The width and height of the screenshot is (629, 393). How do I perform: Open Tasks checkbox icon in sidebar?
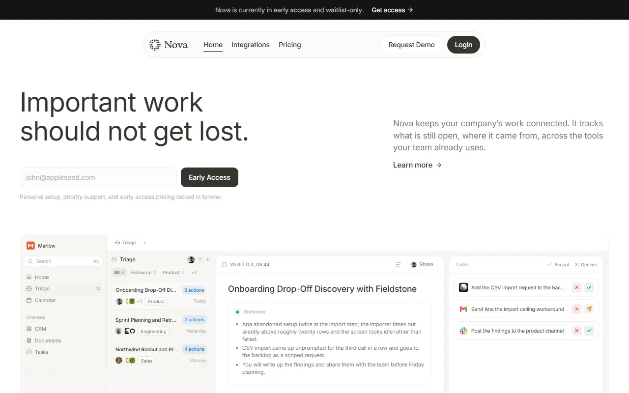29,352
